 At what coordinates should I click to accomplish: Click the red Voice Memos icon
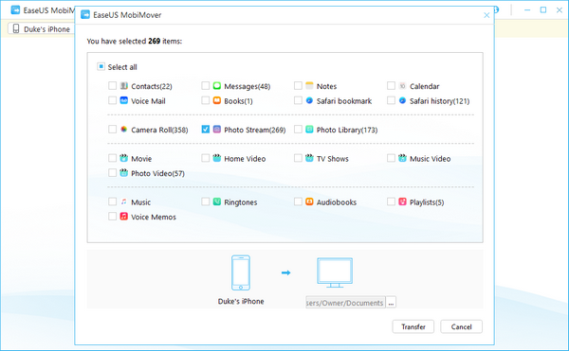click(x=123, y=216)
